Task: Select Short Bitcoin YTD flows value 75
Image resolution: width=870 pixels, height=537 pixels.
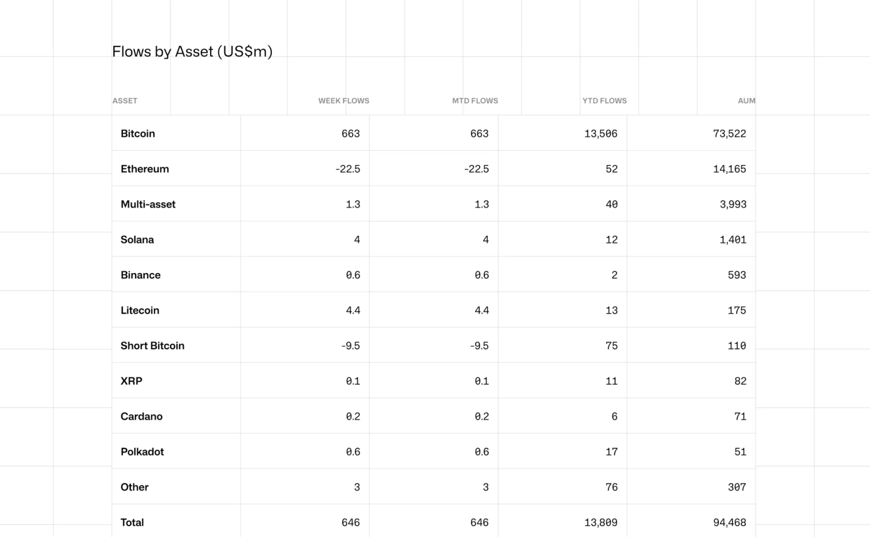Action: (612, 346)
